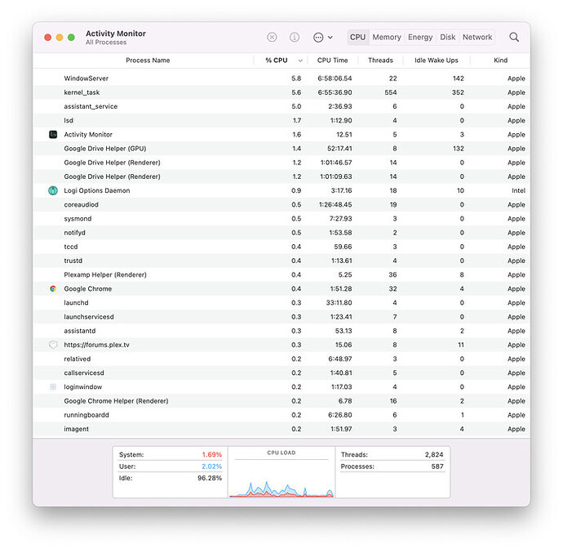Select Plexamp Helper (Renderer) row
This screenshot has height=549, width=563.
point(281,274)
